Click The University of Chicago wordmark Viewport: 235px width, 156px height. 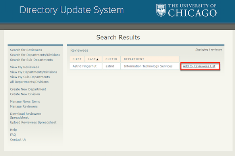(x=192, y=10)
